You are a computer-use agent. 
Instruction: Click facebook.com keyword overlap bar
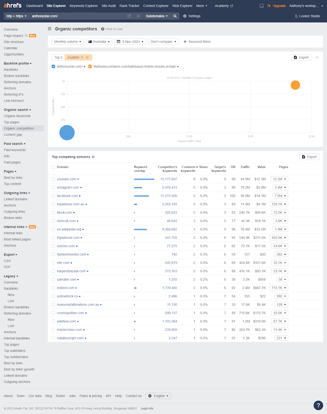coord(141,196)
